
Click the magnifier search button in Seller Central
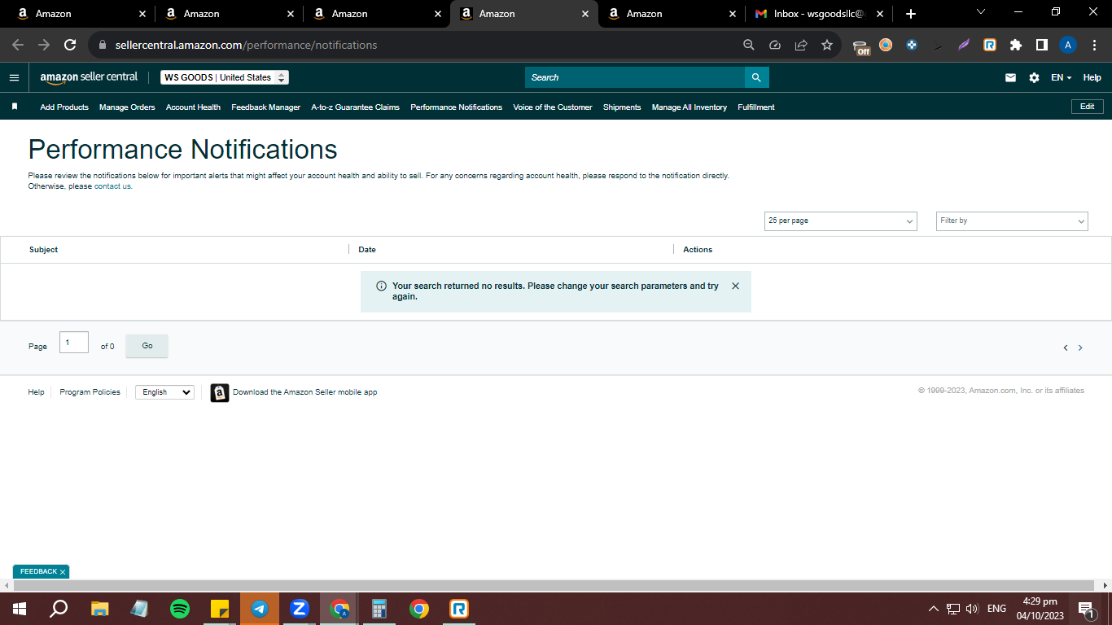(756, 77)
